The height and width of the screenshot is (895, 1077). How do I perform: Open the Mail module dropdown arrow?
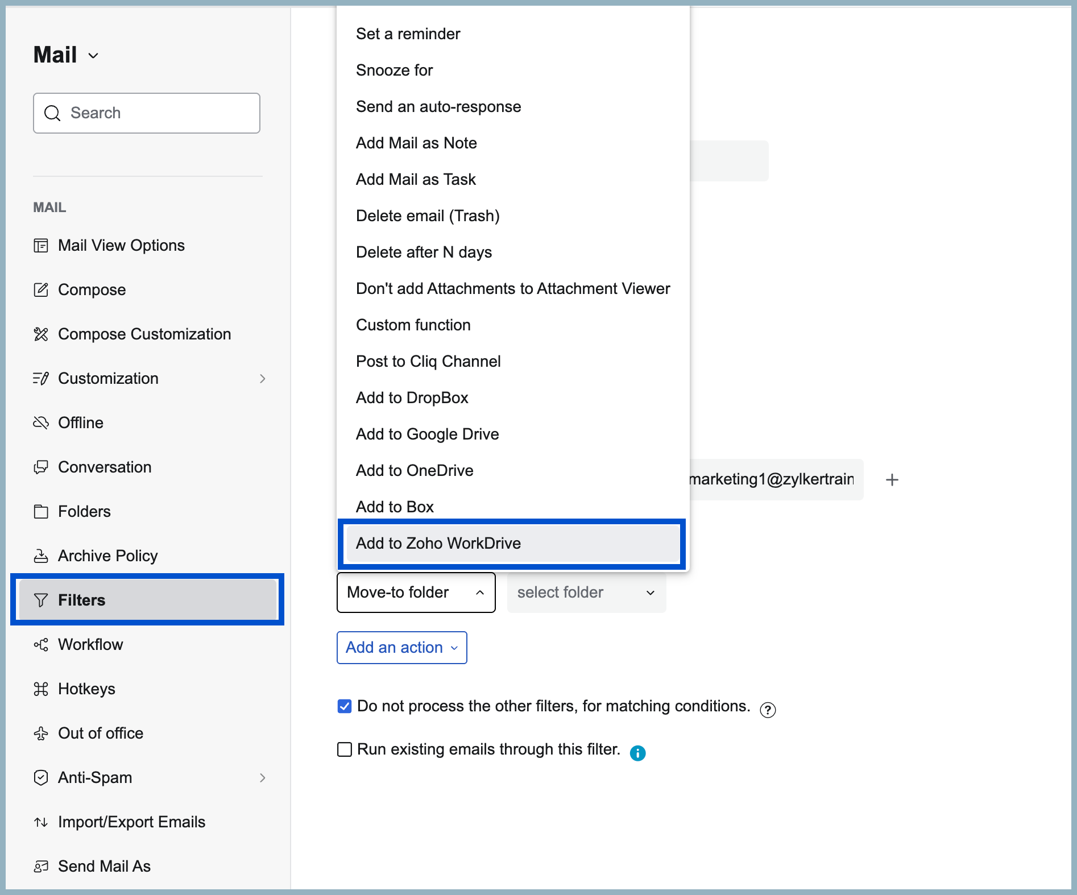point(94,56)
